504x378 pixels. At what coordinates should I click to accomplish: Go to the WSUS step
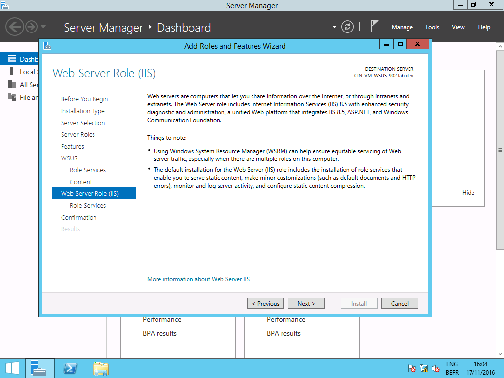69,158
